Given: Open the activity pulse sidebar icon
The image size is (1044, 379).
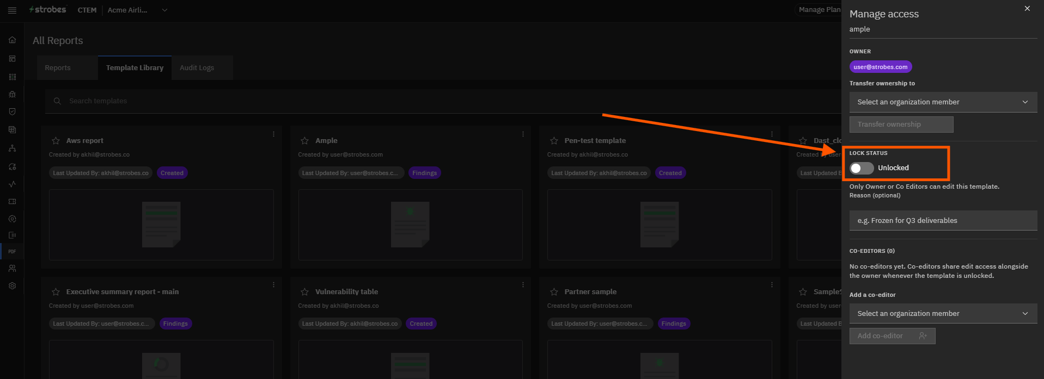Looking at the screenshot, I should click(12, 184).
